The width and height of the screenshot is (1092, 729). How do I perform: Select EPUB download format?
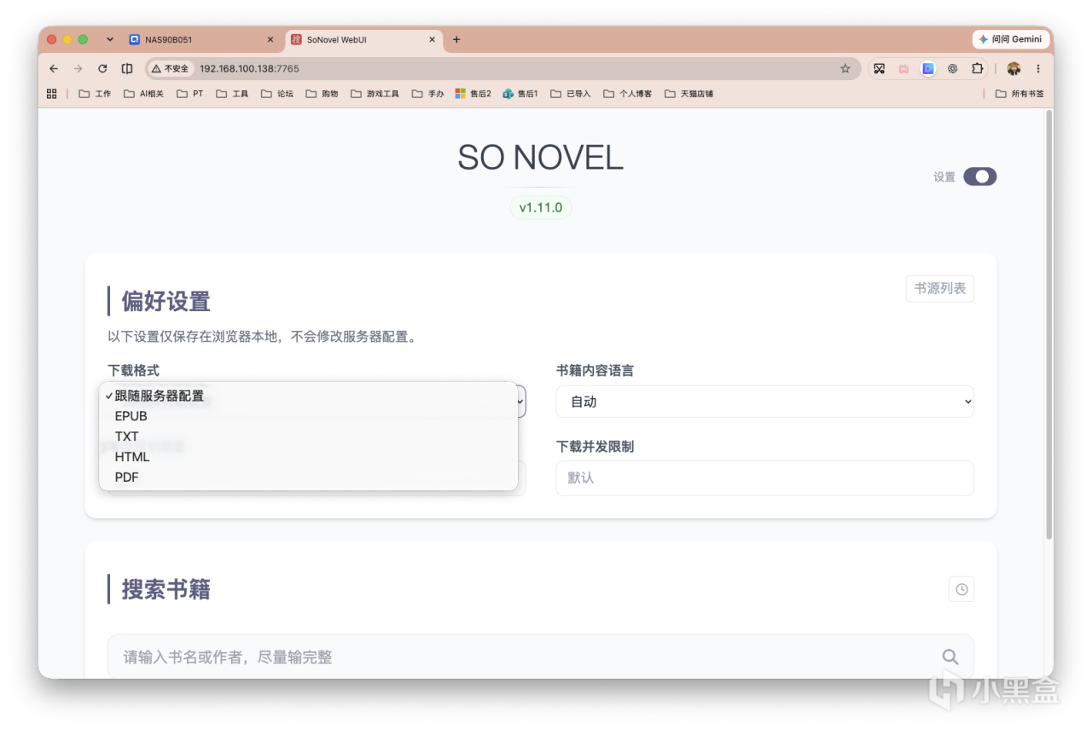click(x=308, y=416)
